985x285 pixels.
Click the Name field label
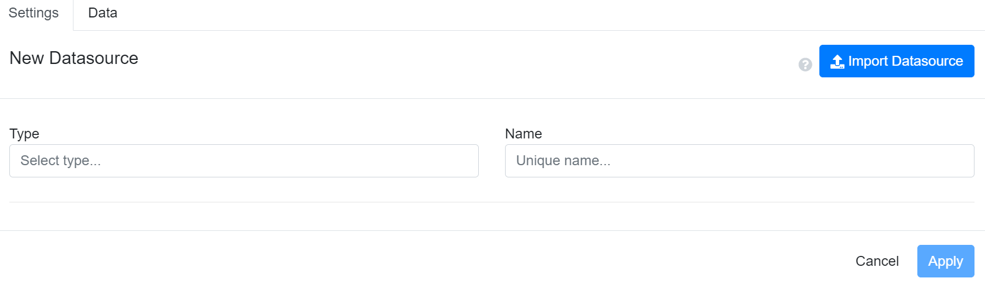point(523,134)
